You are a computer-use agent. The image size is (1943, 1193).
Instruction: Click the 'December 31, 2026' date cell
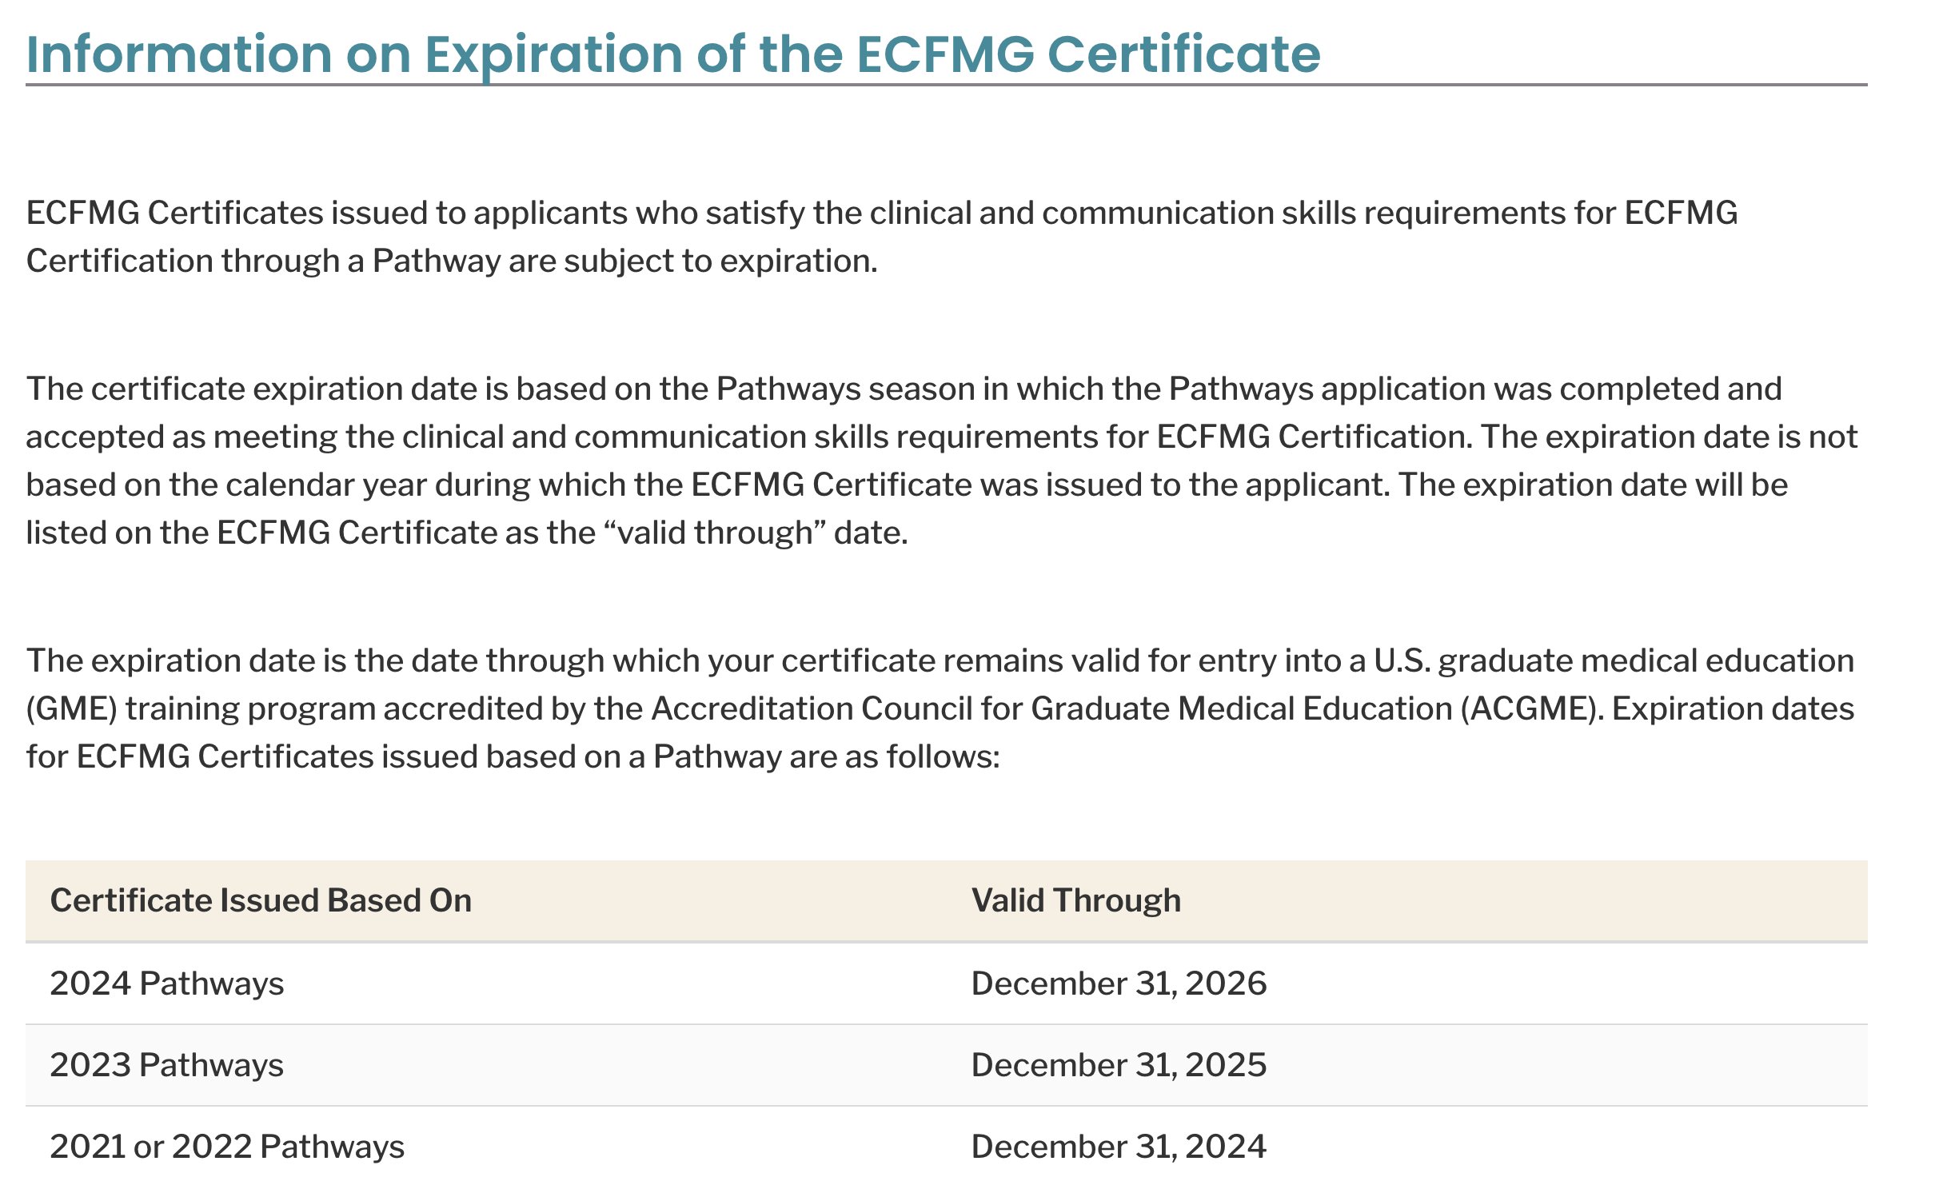click(x=1119, y=984)
